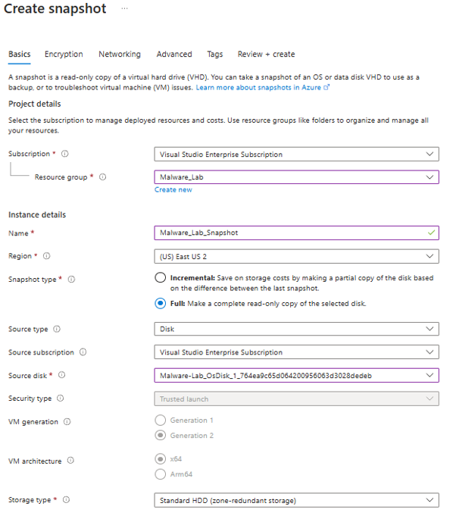The image size is (456, 522).
Task: Click the Create snapshot page title
Action: coord(55,8)
